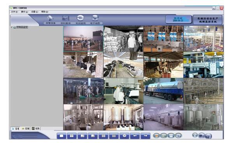The width and height of the screenshot is (226, 143).
Task: Open the 操作 menu in menu bar
Action: coord(25,12)
